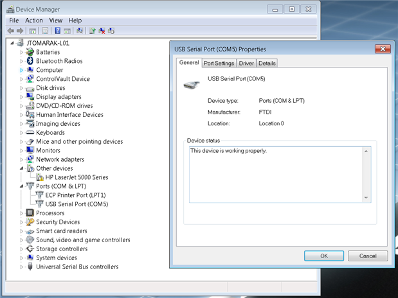
Task: Click the Device Manager title bar icon
Action: pos(10,10)
